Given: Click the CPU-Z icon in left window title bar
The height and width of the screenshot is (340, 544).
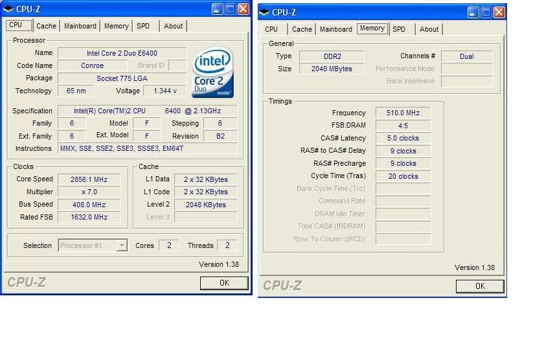Looking at the screenshot, I should click(8, 9).
